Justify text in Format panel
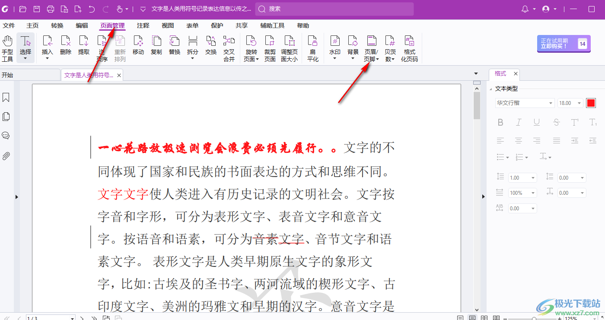The width and height of the screenshot is (605, 320). point(557,140)
